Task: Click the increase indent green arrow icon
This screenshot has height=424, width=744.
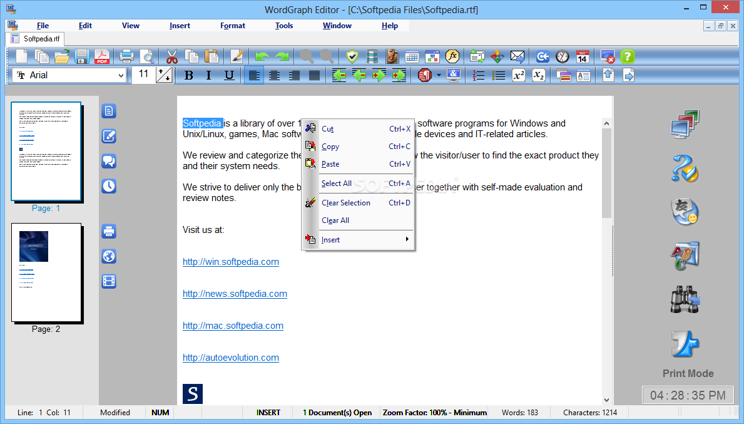Action: (379, 75)
